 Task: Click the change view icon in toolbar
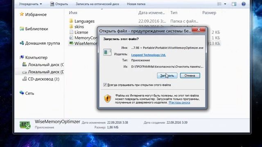coord(219,4)
